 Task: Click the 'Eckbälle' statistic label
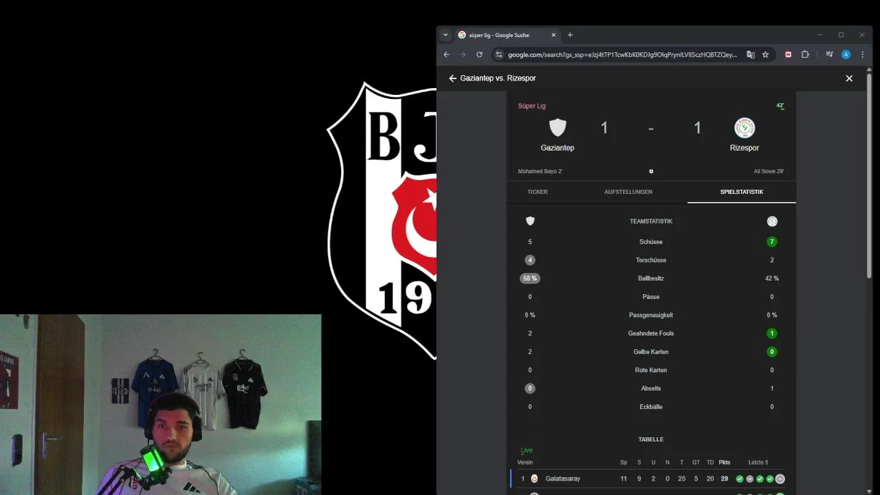[x=651, y=406]
